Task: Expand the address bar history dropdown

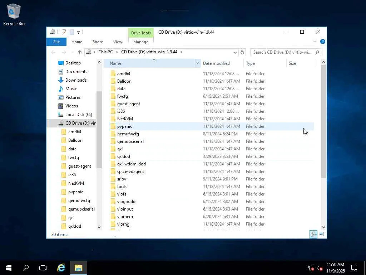Action: tap(235, 52)
